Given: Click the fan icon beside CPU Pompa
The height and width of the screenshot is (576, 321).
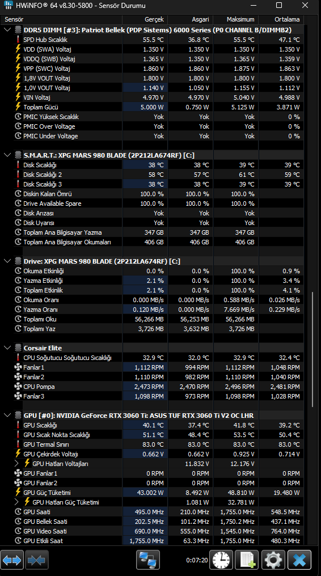Looking at the screenshot, I should coord(18,387).
